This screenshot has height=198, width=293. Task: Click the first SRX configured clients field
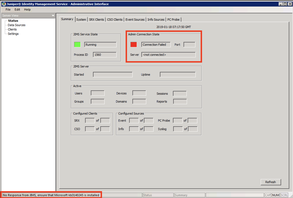click(90, 120)
